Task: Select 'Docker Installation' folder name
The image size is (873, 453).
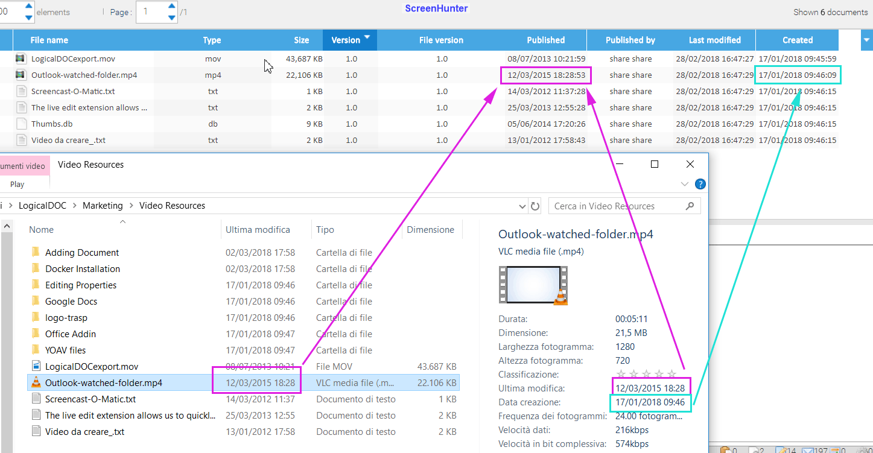Action: 83,268
